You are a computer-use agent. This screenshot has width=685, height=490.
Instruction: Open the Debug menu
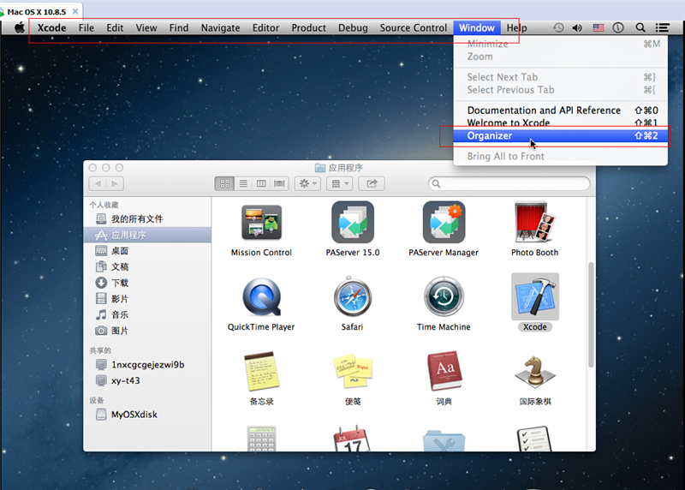point(353,28)
